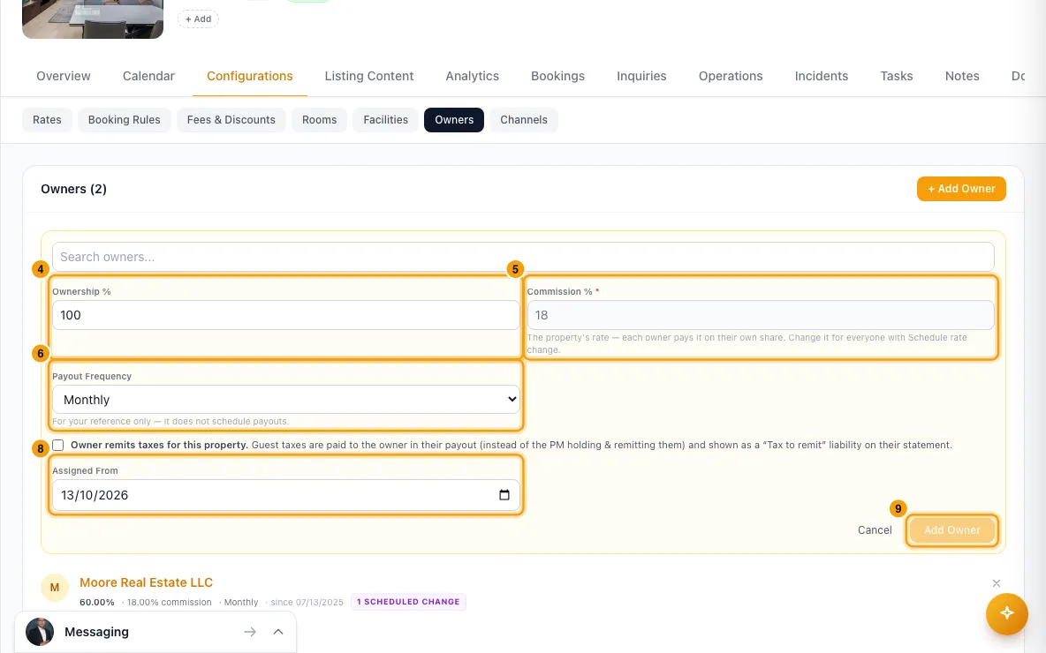Select the Booking Rules sub-tab
Viewport: 1046px width, 653px height.
pos(124,120)
